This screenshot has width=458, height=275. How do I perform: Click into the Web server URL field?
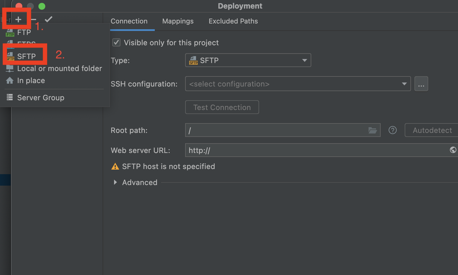pos(315,150)
